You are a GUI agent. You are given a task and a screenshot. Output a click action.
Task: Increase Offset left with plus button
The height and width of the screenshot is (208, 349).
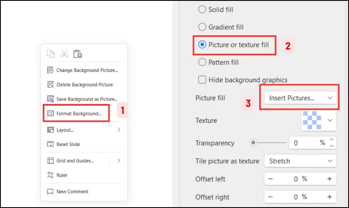click(329, 179)
